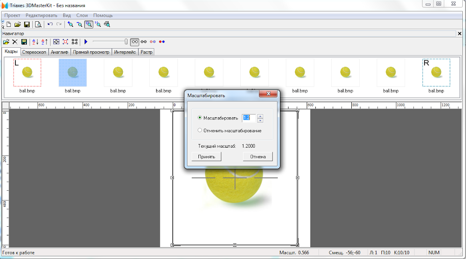Click the scale value input field

pos(249,118)
